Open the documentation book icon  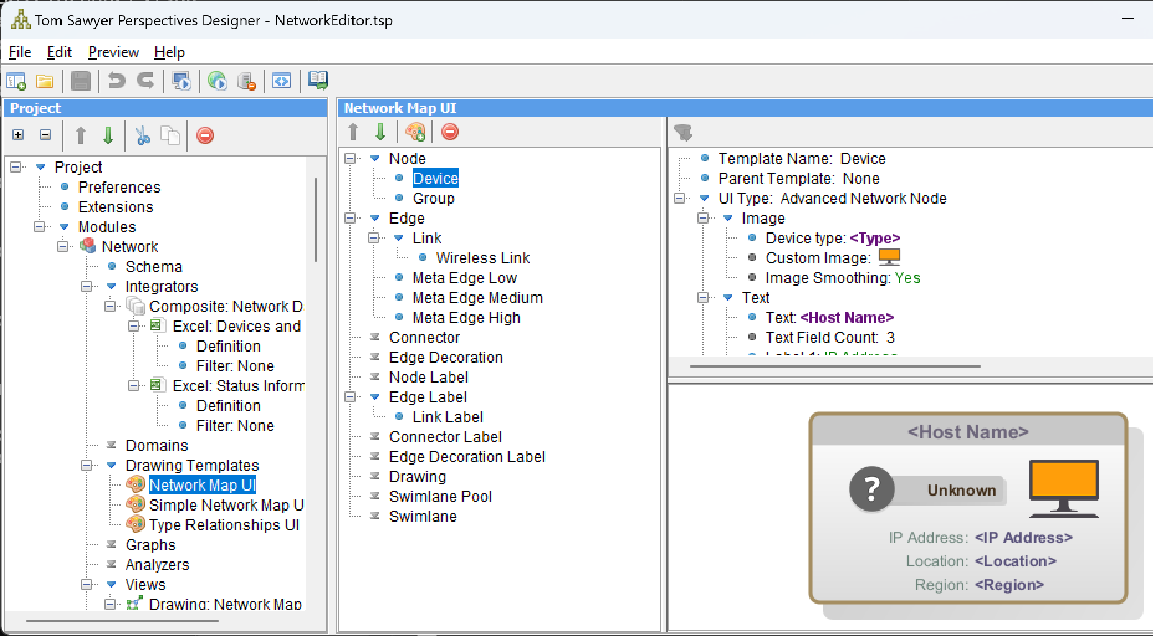pos(318,79)
